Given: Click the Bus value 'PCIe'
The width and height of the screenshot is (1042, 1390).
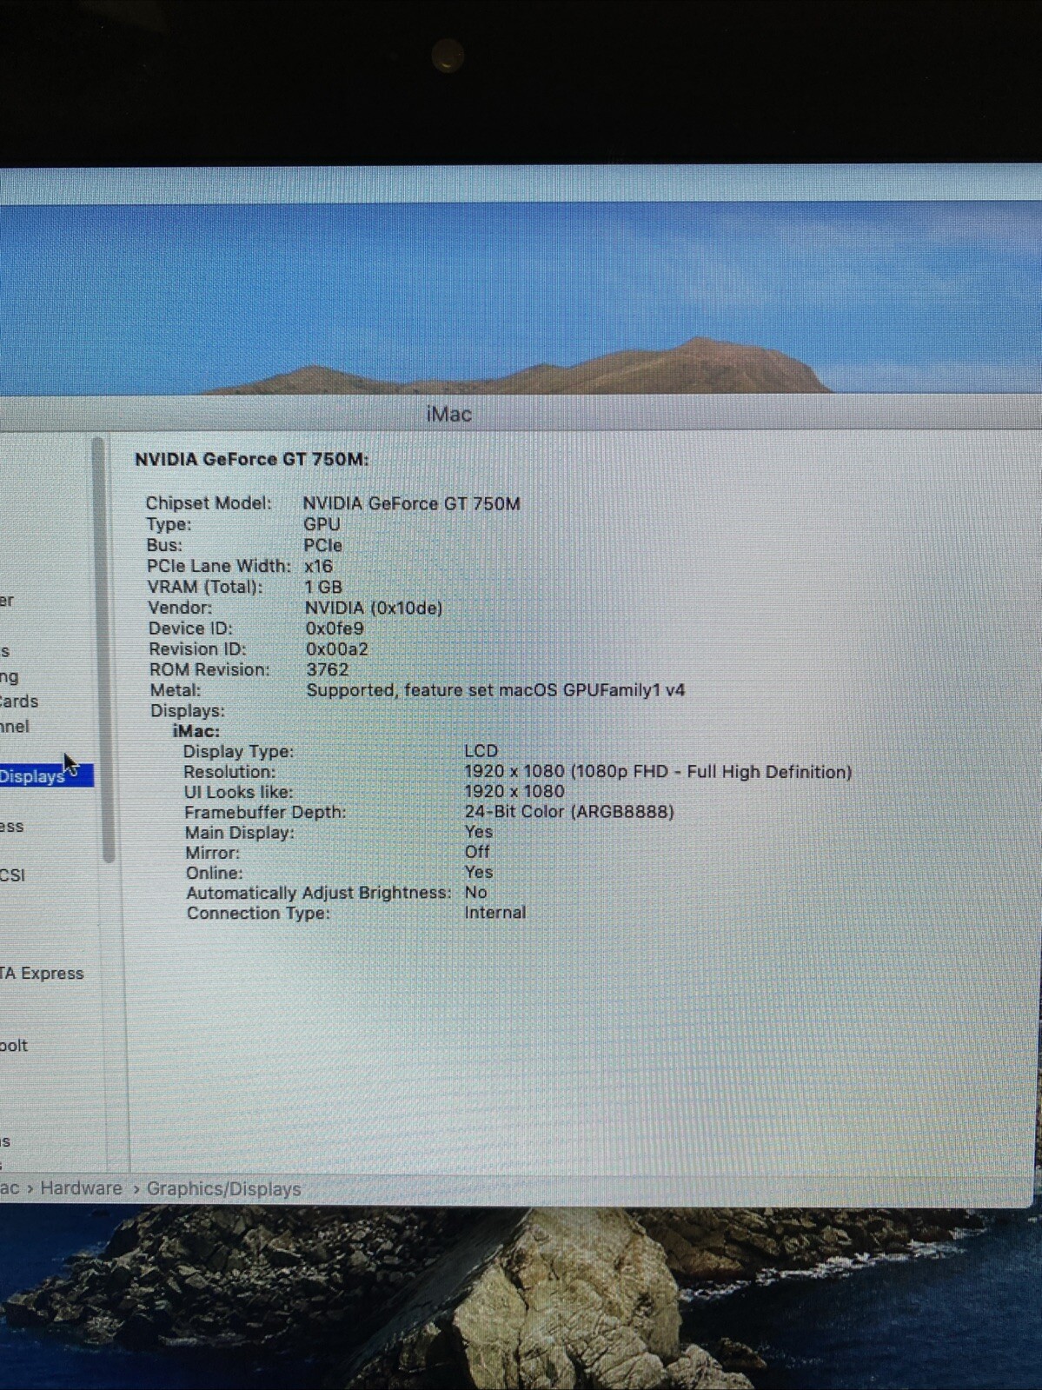Looking at the screenshot, I should pyautogui.click(x=322, y=545).
